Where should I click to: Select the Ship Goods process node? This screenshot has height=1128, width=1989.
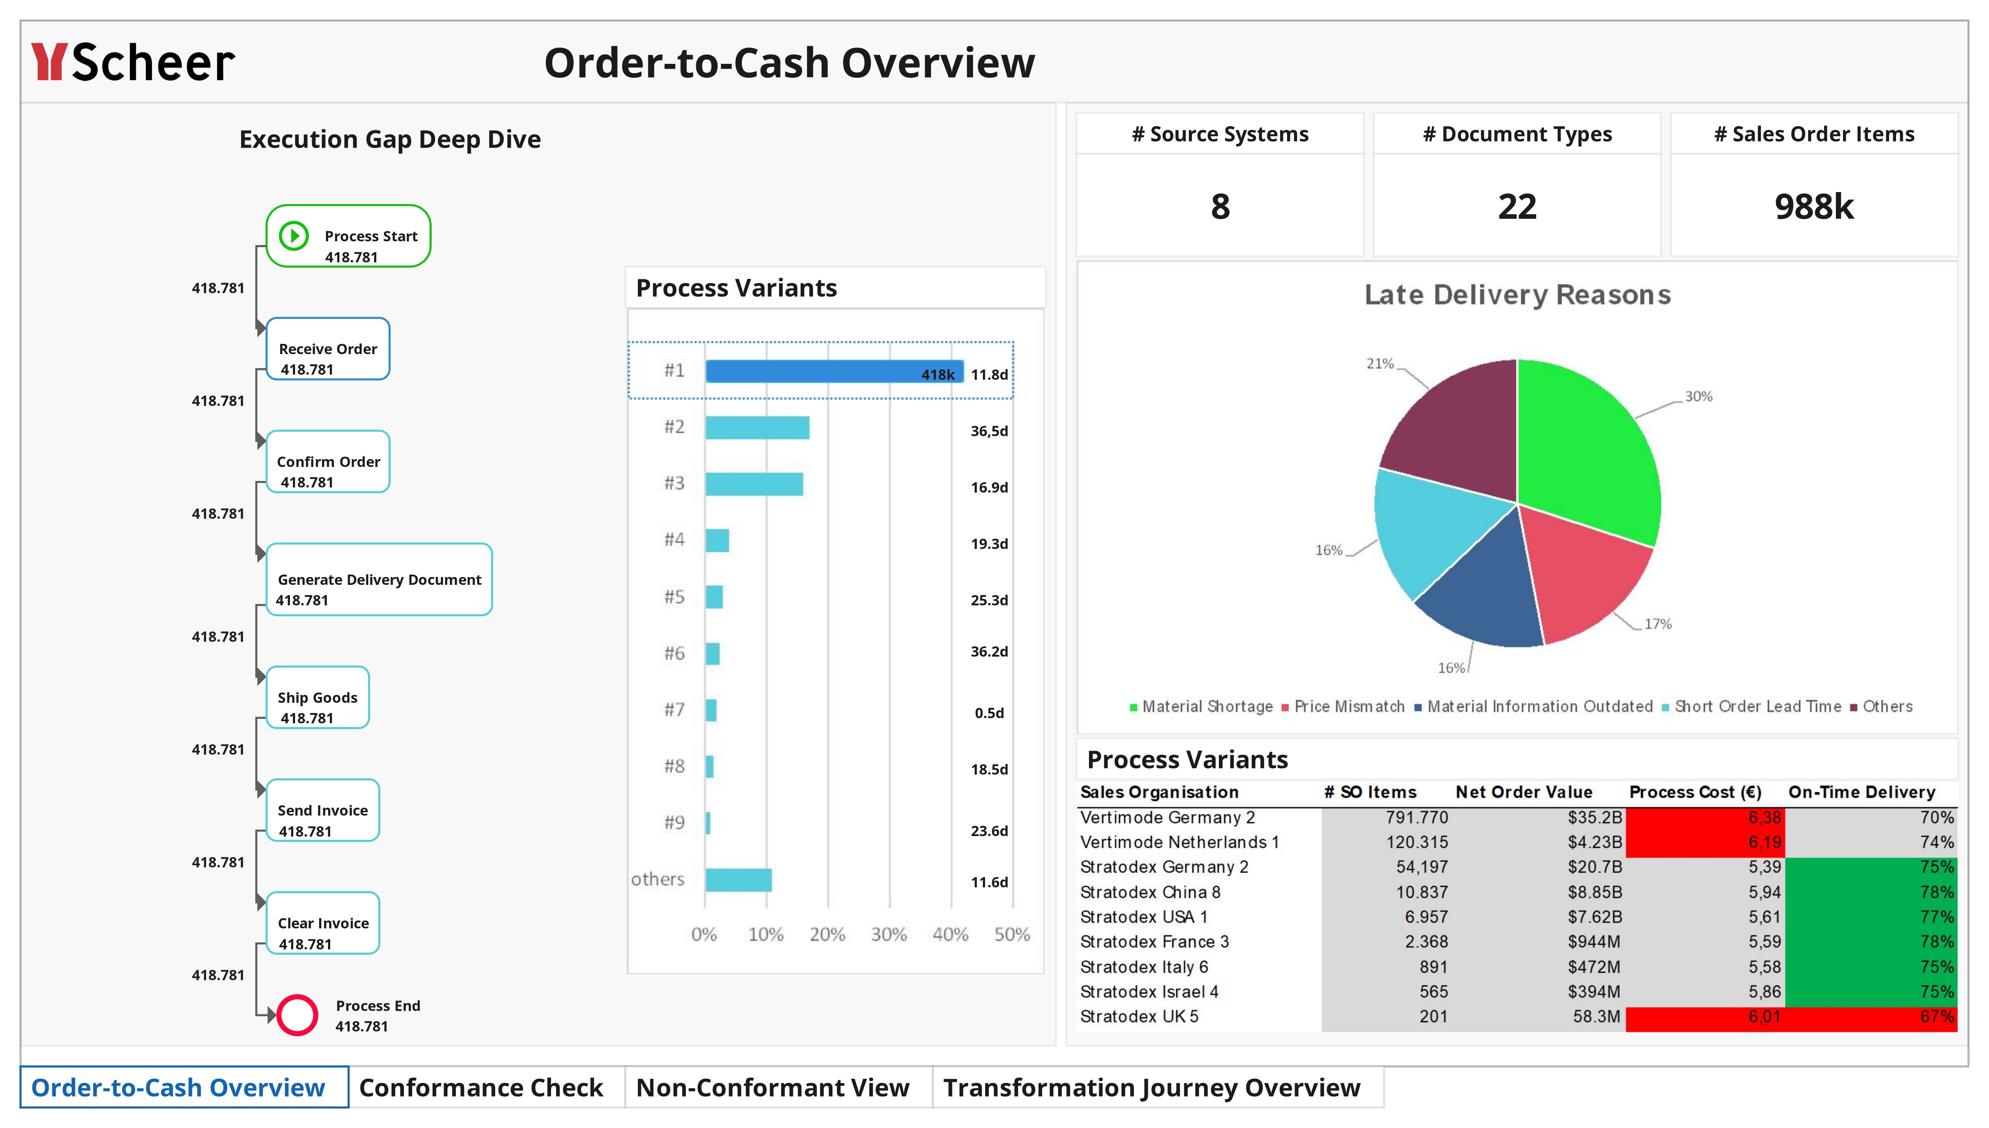(x=317, y=697)
